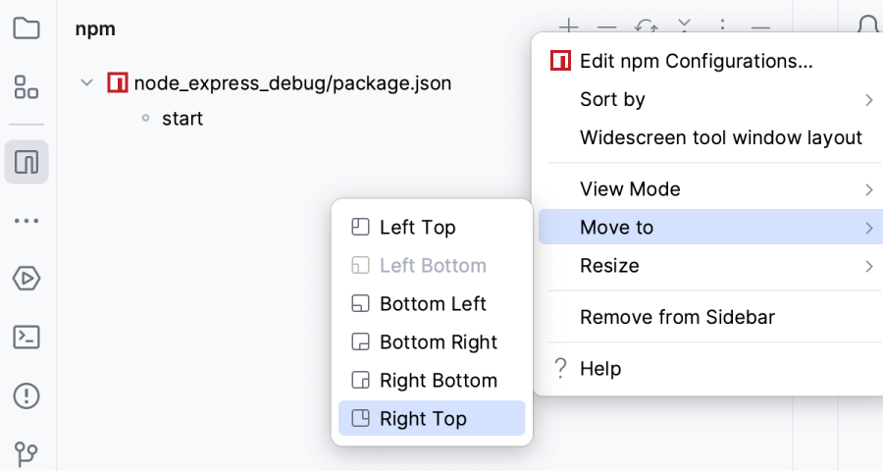This screenshot has height=471, width=883.
Task: Choose Remove from Sidebar
Action: click(677, 317)
